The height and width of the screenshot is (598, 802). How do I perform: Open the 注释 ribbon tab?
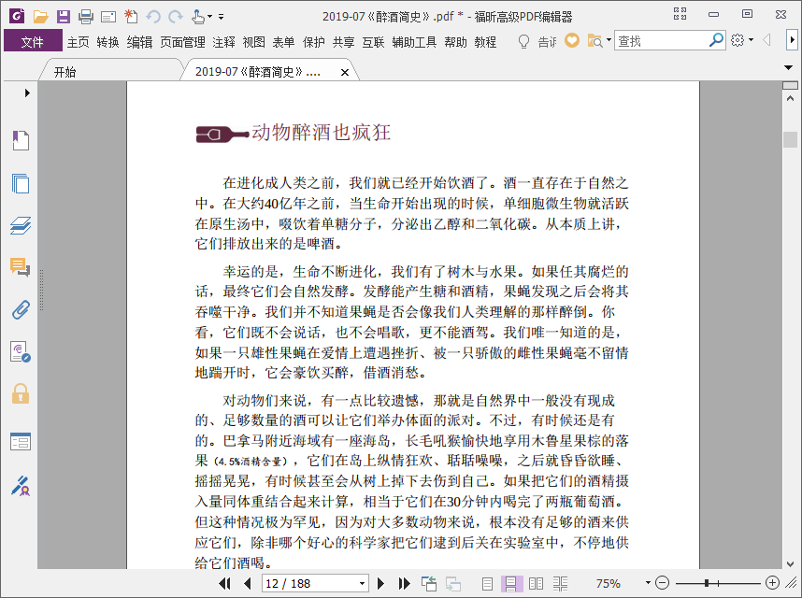point(223,42)
